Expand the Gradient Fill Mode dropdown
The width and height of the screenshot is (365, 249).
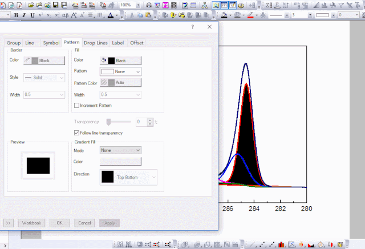(x=120, y=150)
